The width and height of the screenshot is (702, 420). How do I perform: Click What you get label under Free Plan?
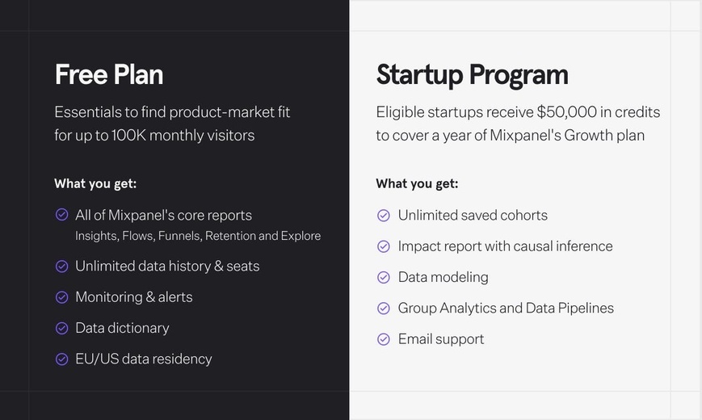click(x=95, y=183)
